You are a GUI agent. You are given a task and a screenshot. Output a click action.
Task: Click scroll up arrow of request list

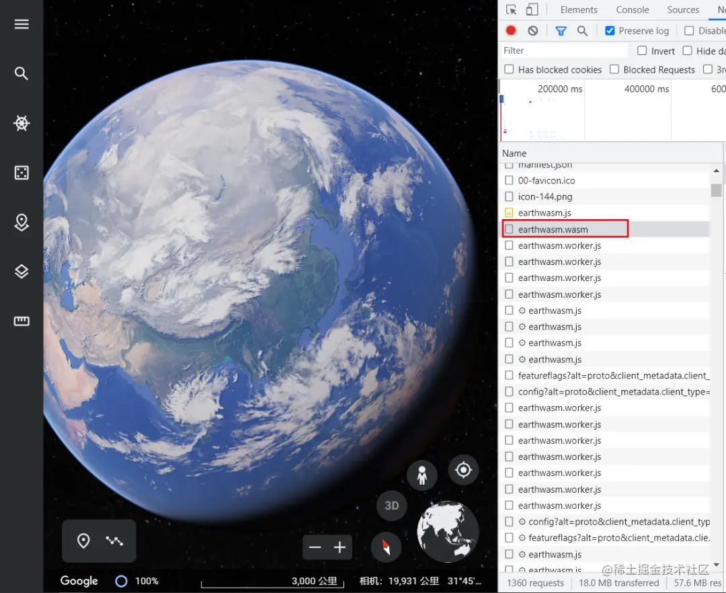(717, 171)
